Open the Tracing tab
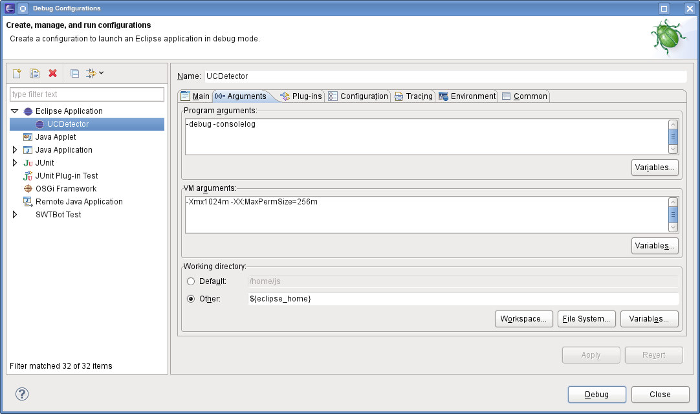Viewport: 700px width, 414px height. coord(413,96)
